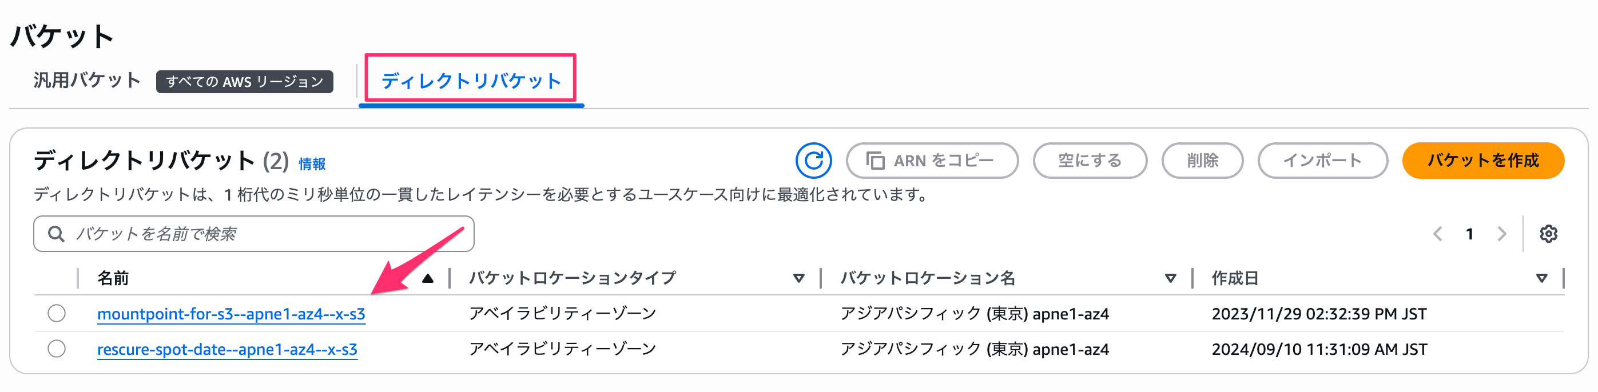Click the インポート button
1598x392 pixels.
click(x=1322, y=160)
